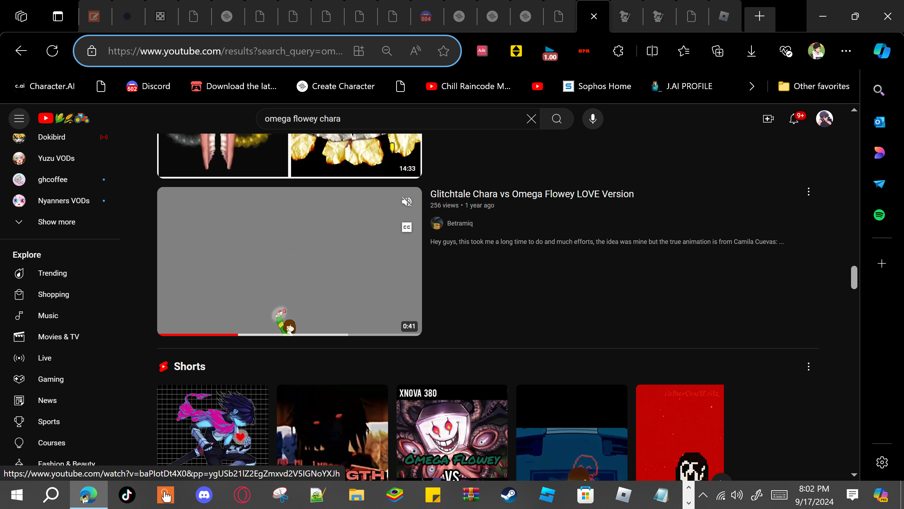This screenshot has width=904, height=509.
Task: Open Discord from the Windows taskbar
Action: 204,495
